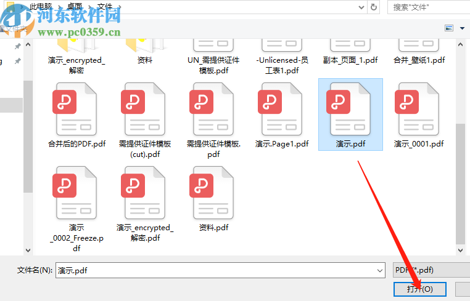Open view options dropdown arrow
The width and height of the screenshot is (470, 301).
click(462, 28)
